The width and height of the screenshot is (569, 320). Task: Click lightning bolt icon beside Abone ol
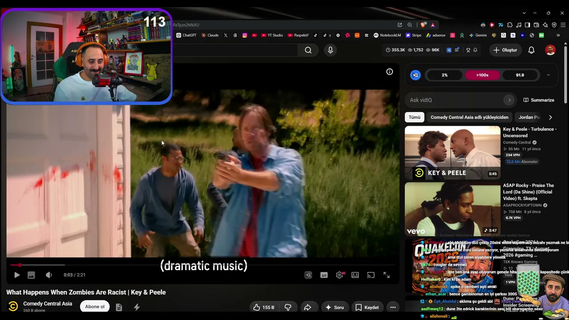(x=136, y=307)
